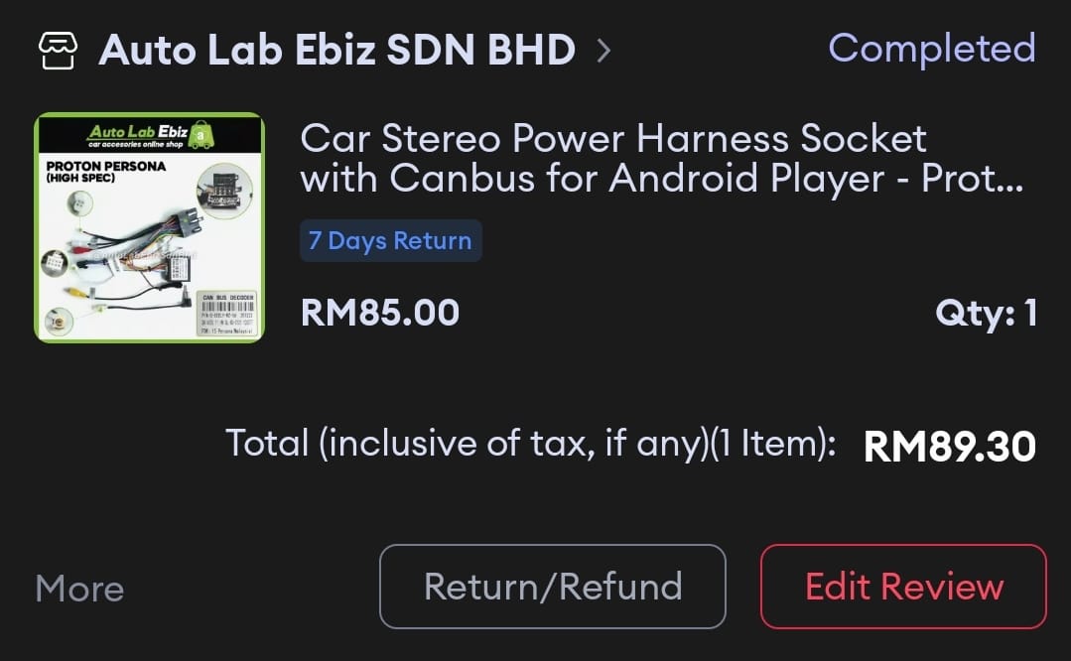Open Car Stereo Power Harness Socket title
The width and height of the screenshot is (1071, 661).
pos(661,159)
